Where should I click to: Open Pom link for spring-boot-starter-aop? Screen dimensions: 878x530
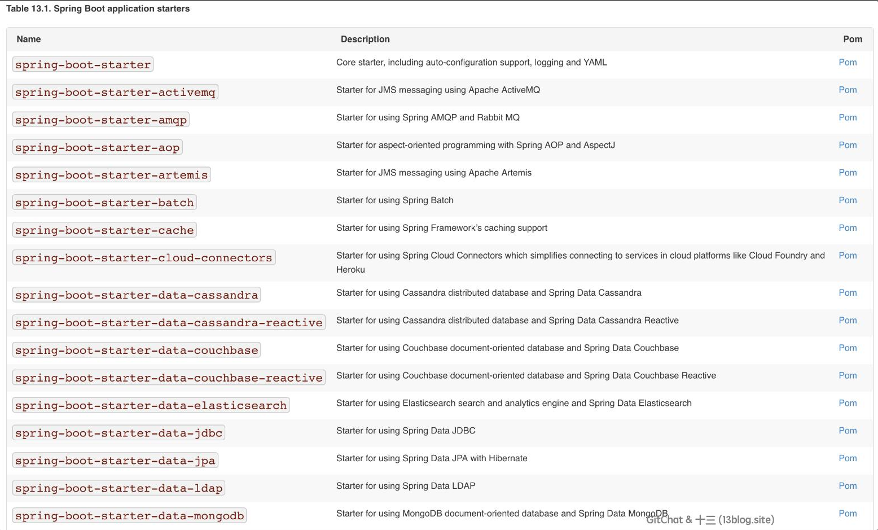(x=848, y=145)
